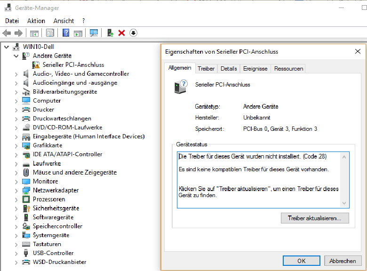Click the circular down-arrow Disable device icon
Image resolution: width=367 pixels, height=271 pixels.
tap(134, 33)
